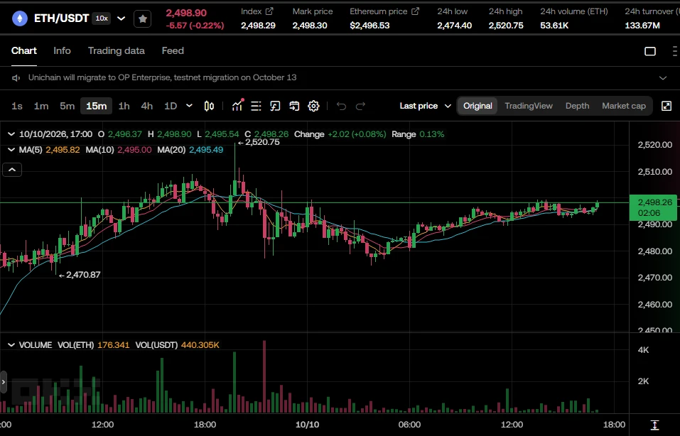Switch to the Trading data tab
Viewport: 680px width, 436px height.
click(117, 50)
